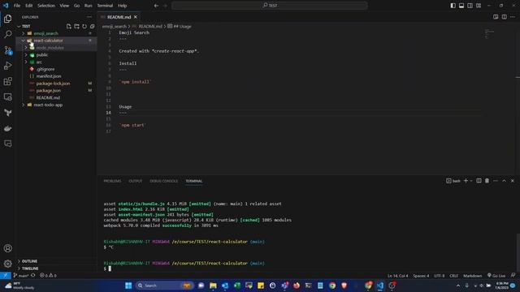Open the File menu

[x=17, y=6]
